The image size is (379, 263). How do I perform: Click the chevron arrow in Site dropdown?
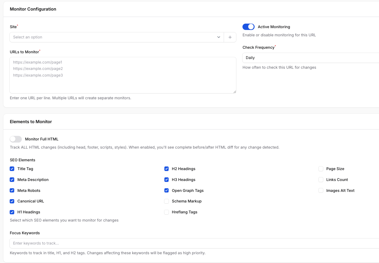coord(219,37)
